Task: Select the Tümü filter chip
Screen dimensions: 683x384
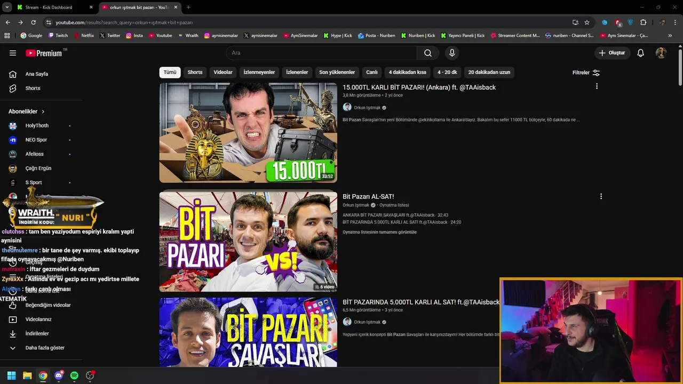Action: (x=170, y=72)
